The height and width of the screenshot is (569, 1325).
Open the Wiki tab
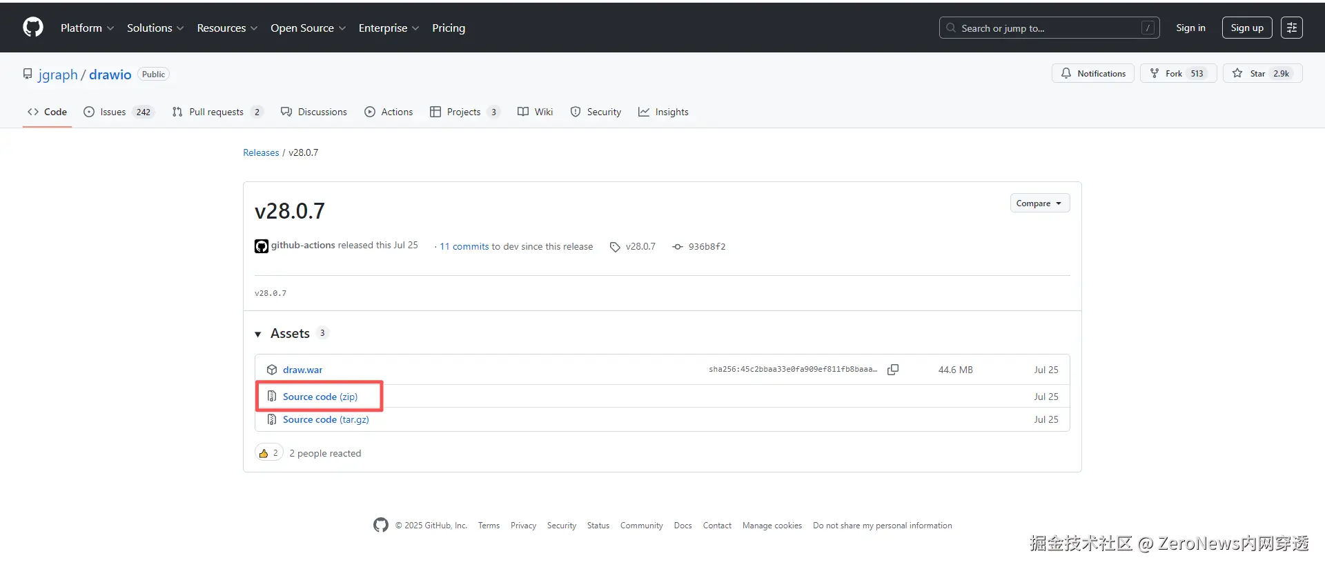[535, 112]
